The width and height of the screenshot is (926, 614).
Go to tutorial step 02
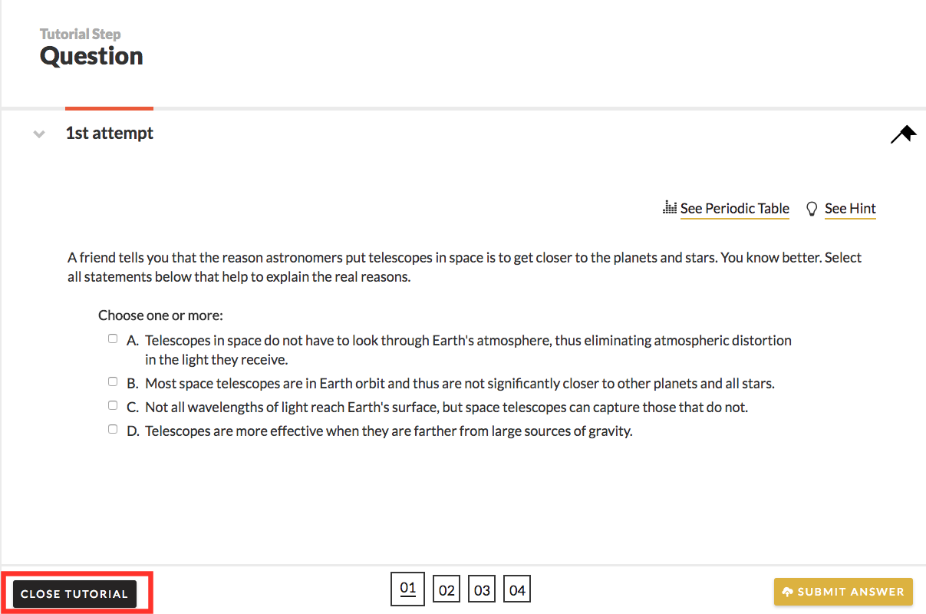click(x=447, y=590)
